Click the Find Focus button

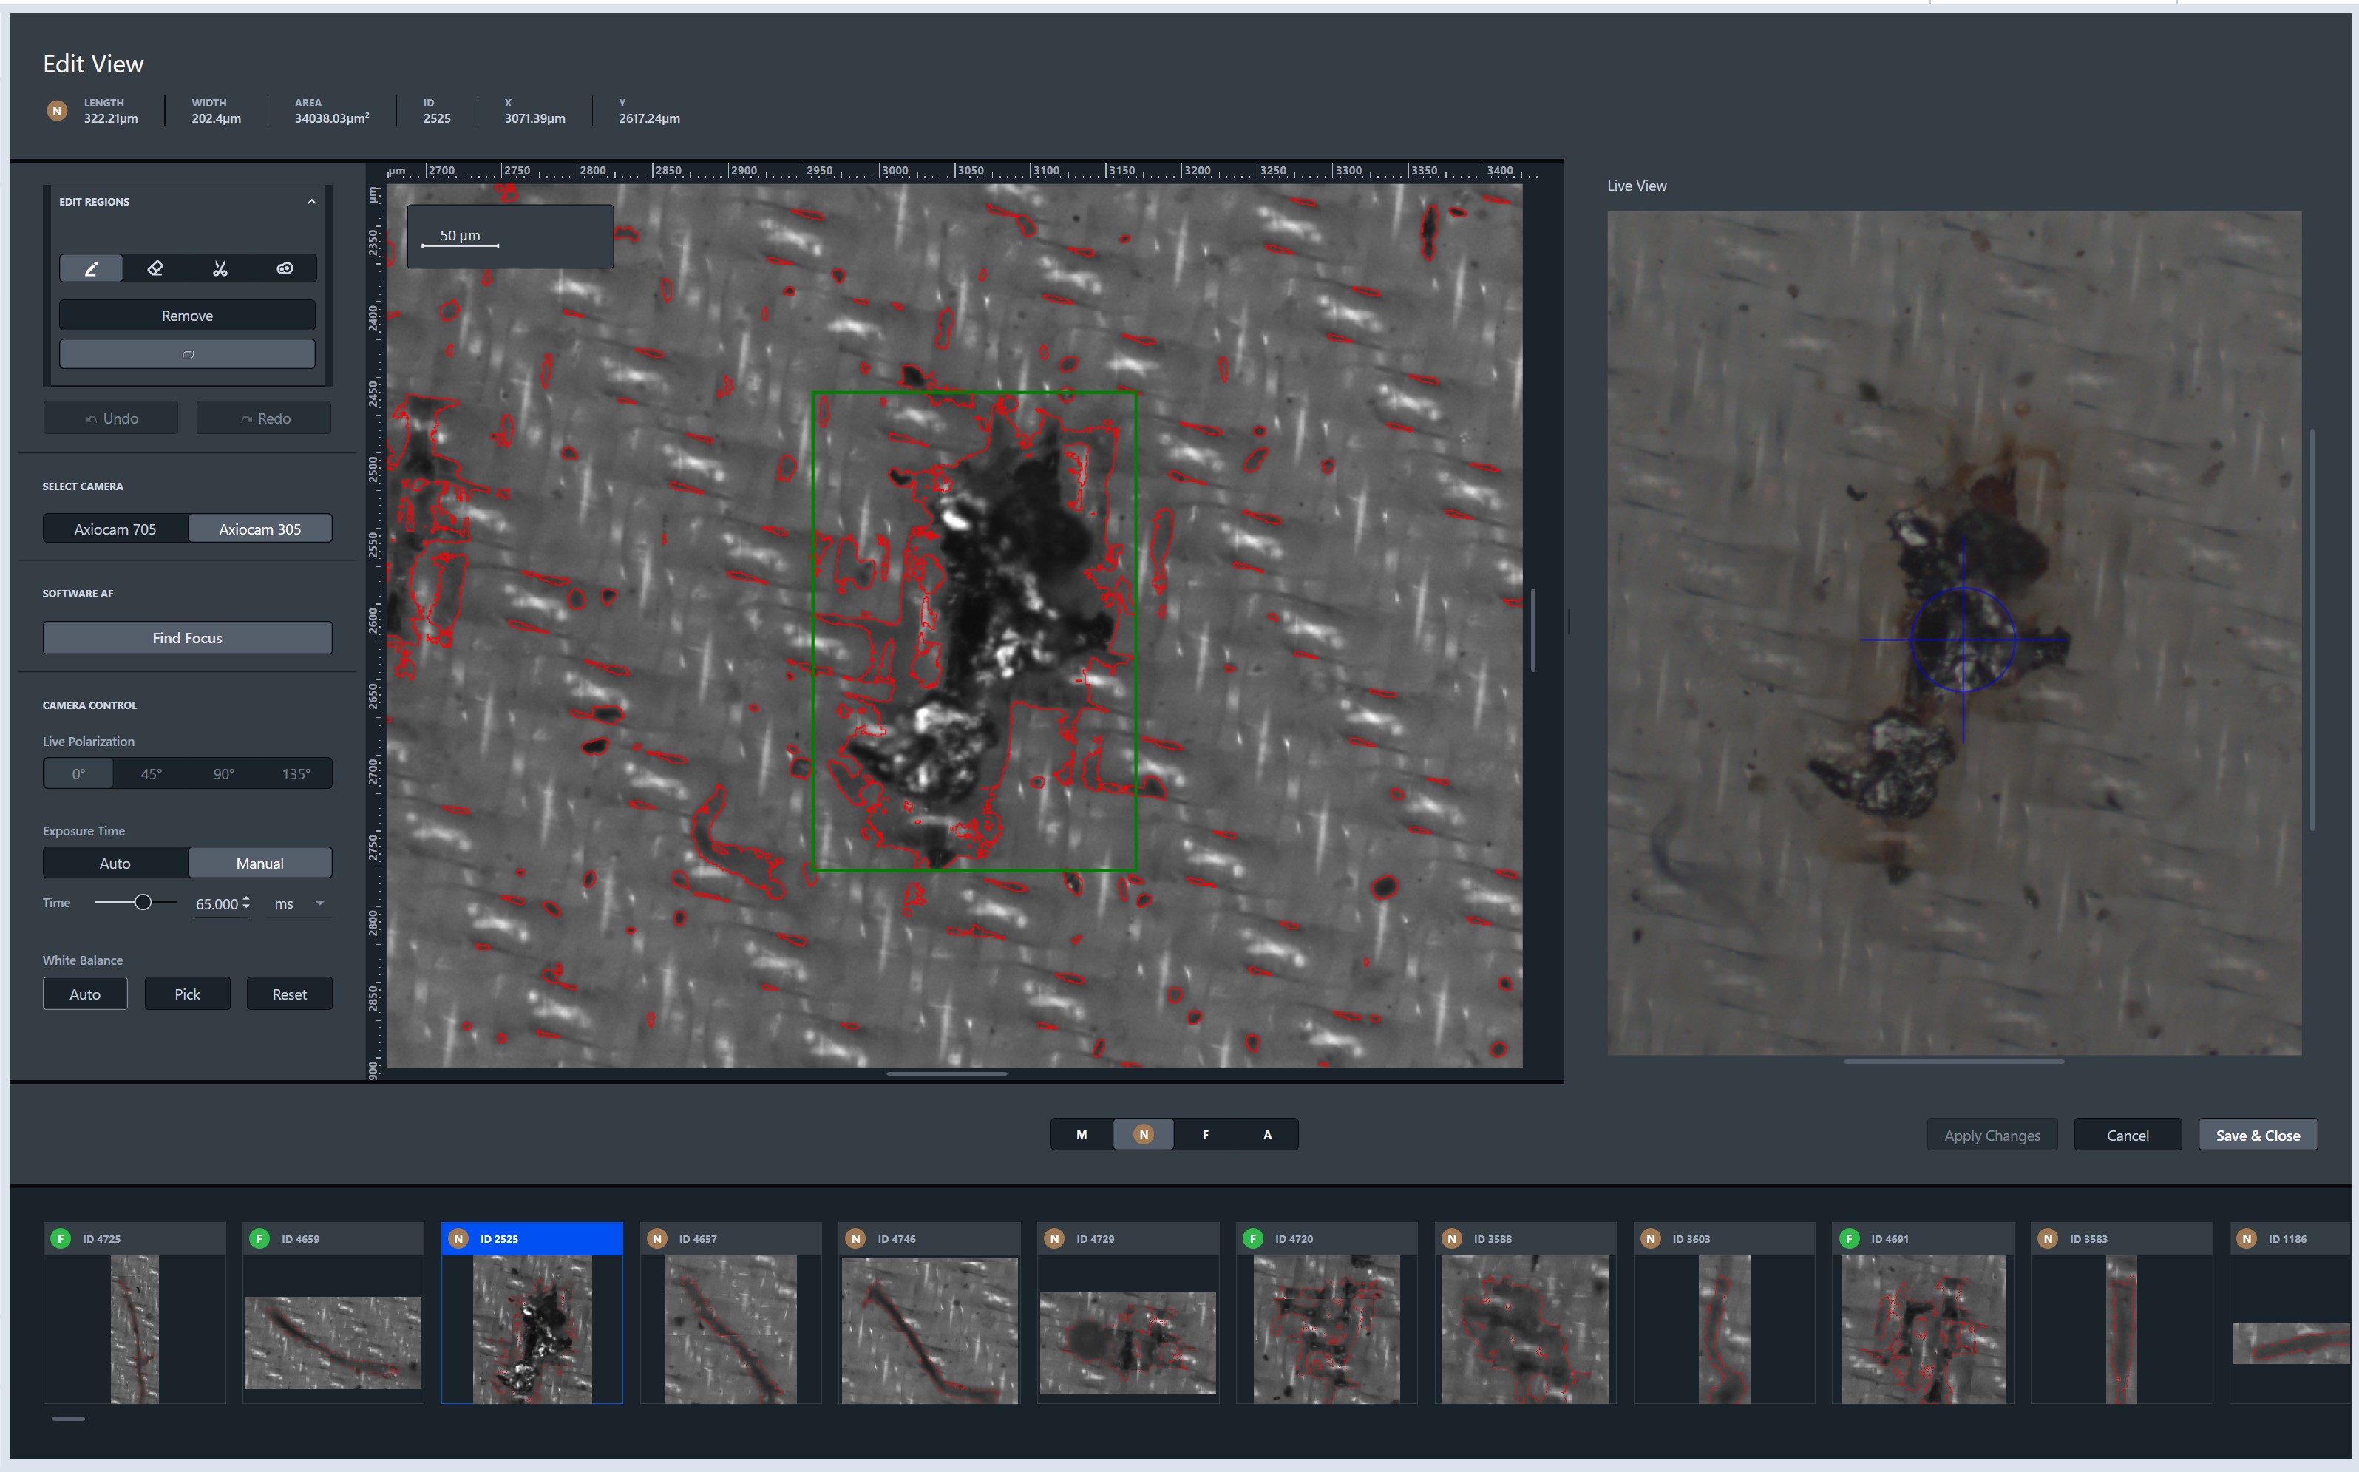pyautogui.click(x=187, y=638)
